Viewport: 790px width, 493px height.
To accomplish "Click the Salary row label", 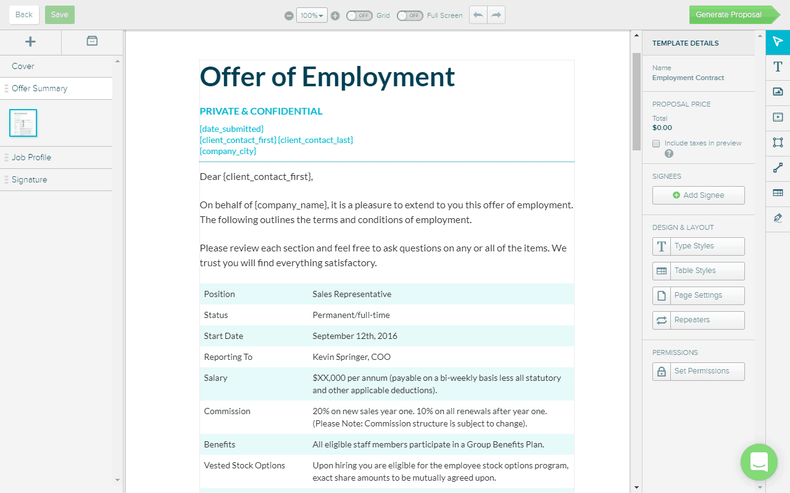I will point(215,378).
